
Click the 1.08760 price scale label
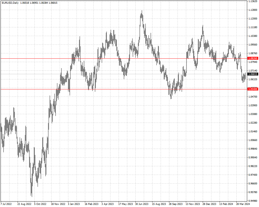[x=253, y=53]
